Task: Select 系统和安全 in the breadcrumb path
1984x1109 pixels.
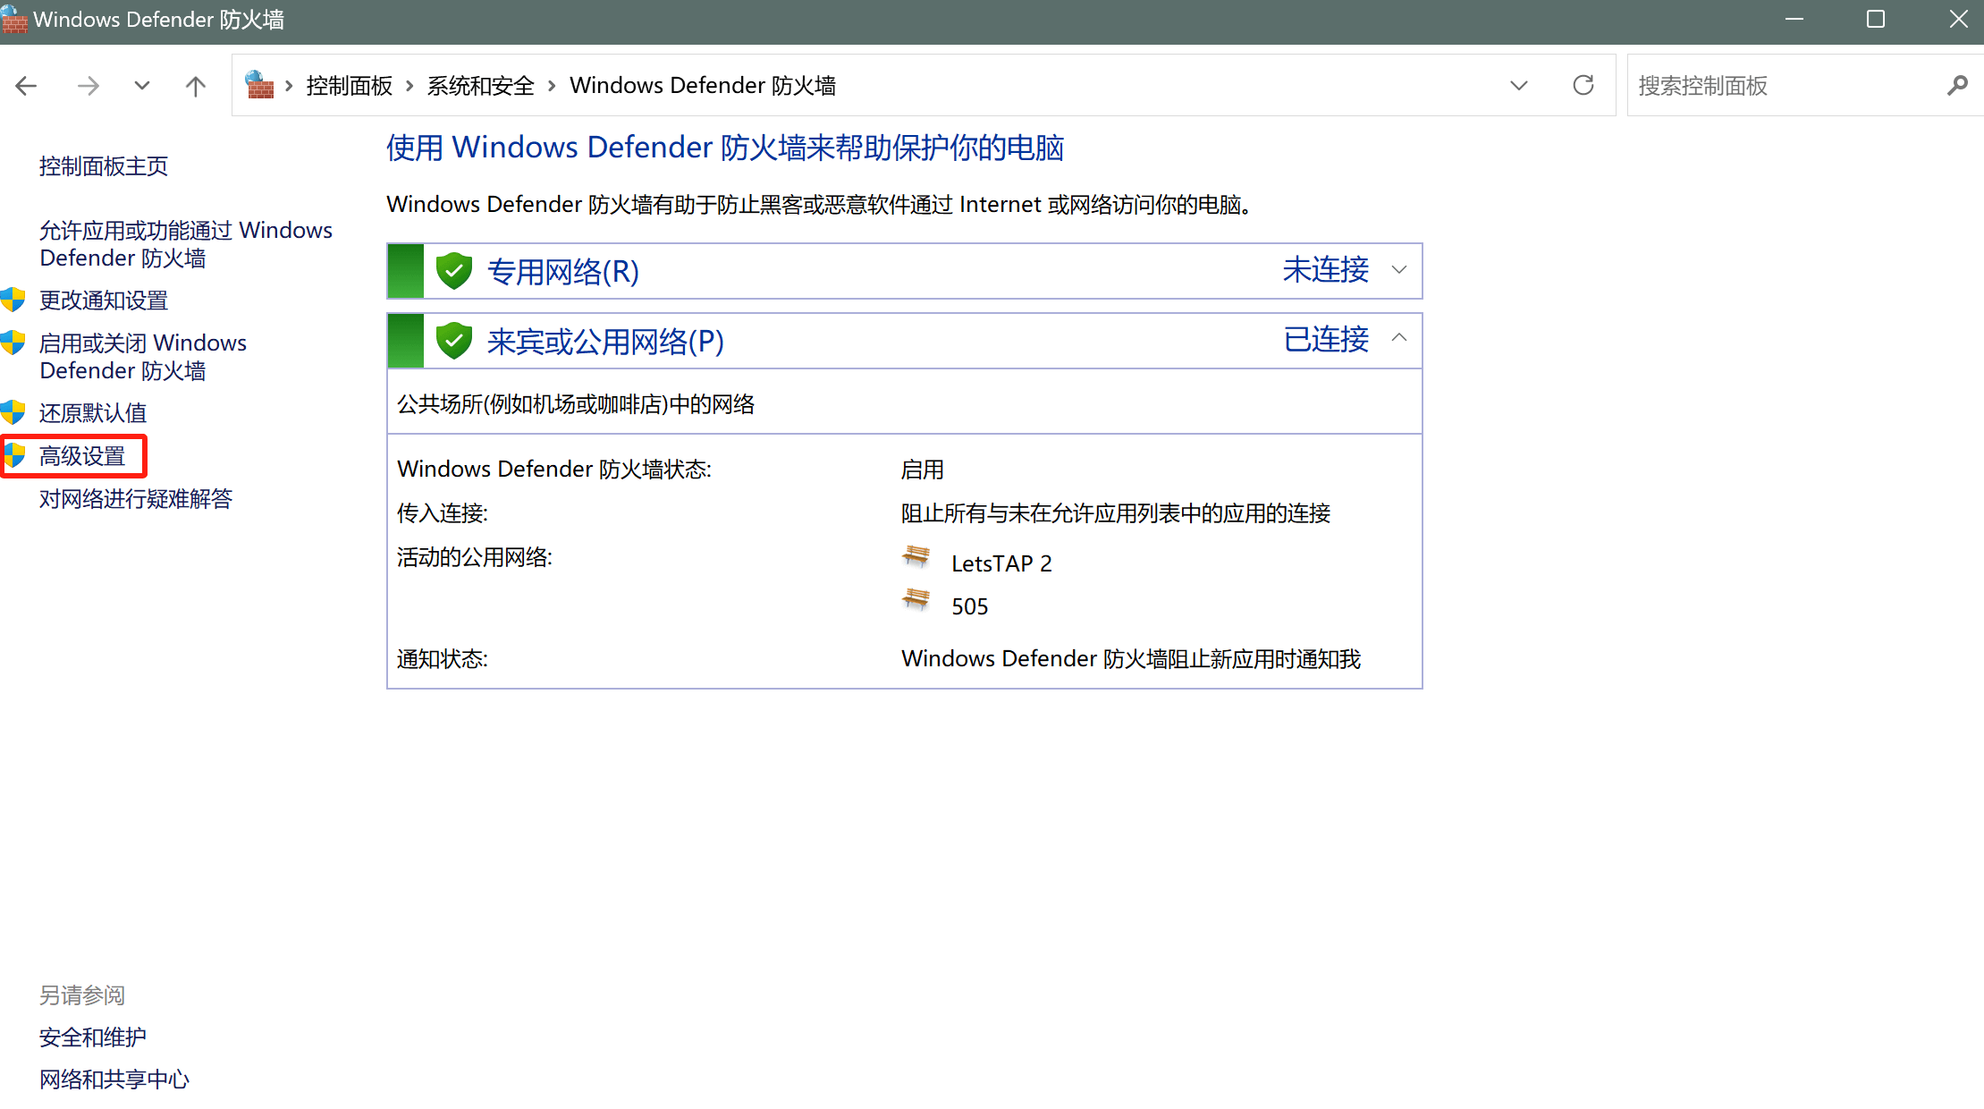Action: (x=480, y=86)
